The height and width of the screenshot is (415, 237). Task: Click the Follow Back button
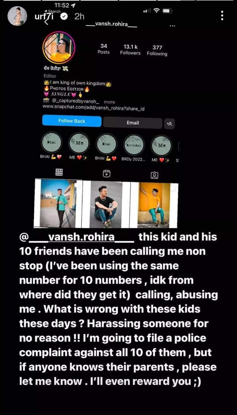tap(72, 121)
